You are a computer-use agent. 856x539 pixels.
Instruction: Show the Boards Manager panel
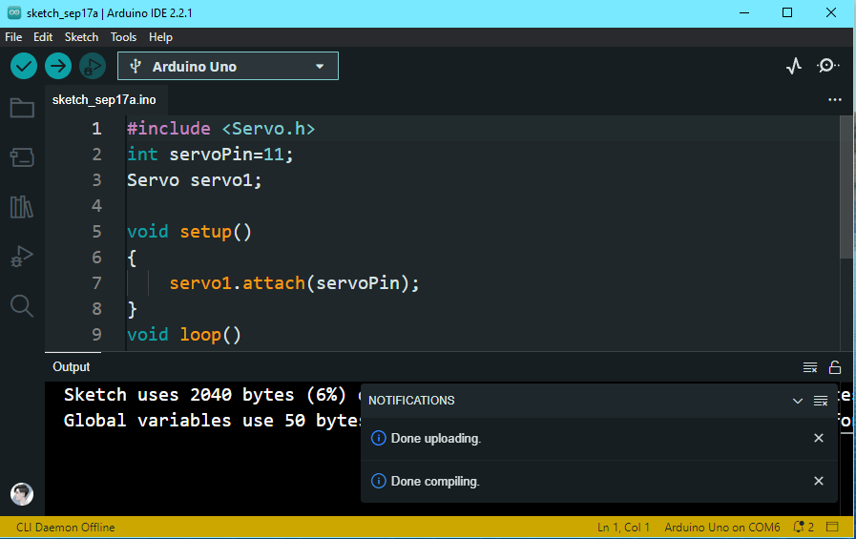(21, 156)
